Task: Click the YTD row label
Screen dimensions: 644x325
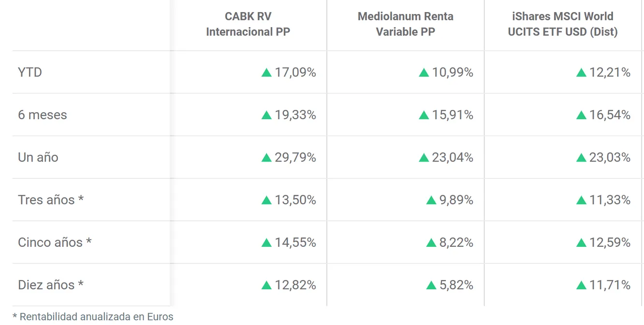Action: click(x=30, y=72)
